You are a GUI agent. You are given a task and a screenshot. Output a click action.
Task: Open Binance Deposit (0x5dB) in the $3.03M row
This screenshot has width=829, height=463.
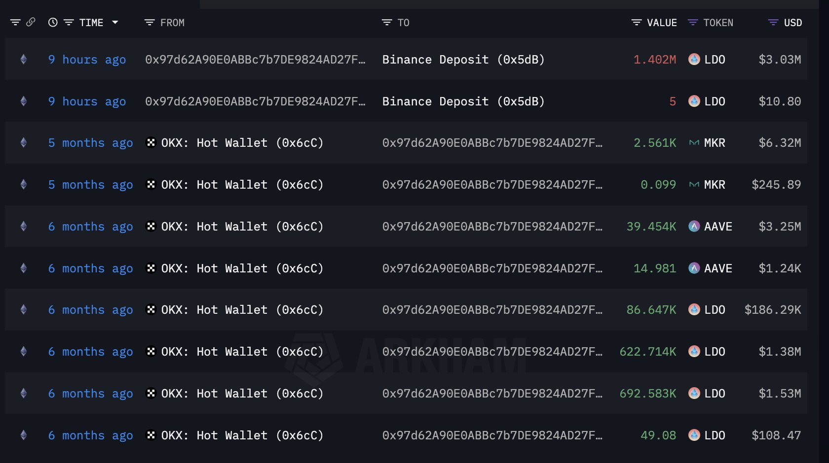(x=463, y=60)
